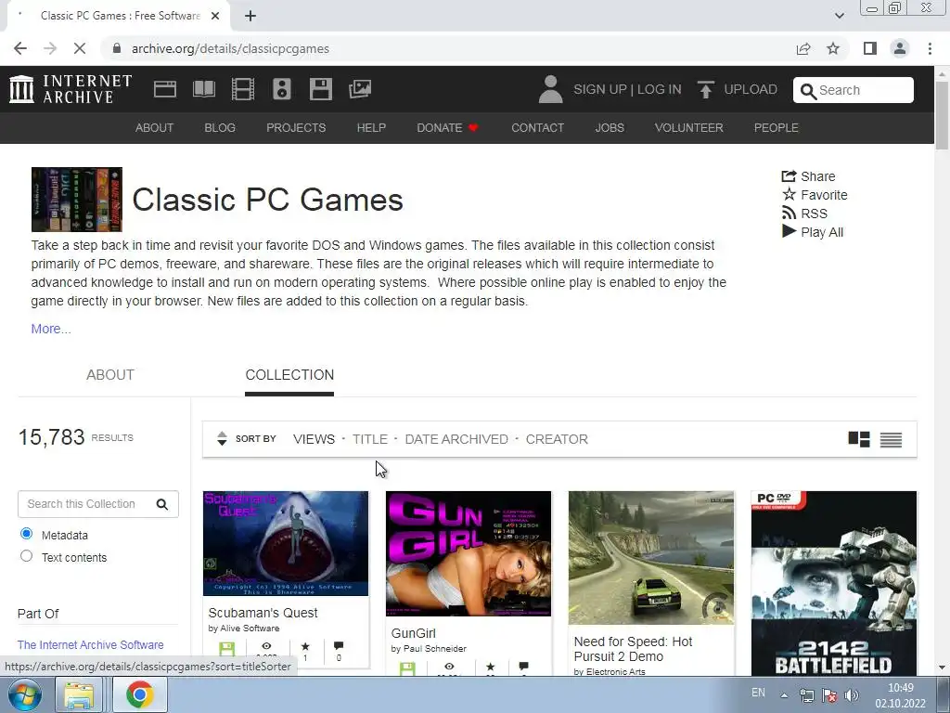This screenshot has height=713, width=950.
Task: Open the Audio speaker icon in navbar
Action: tap(282, 89)
